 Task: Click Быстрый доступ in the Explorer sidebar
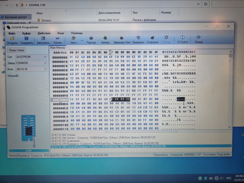pyautogui.click(x=16, y=17)
